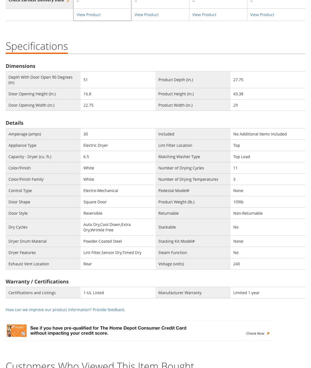
Task: Click the Provide feedback link
Action: (109, 310)
